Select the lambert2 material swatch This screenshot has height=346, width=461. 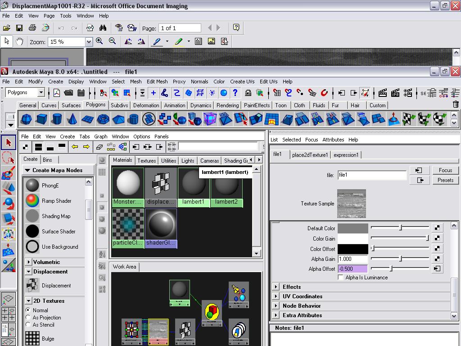click(226, 188)
